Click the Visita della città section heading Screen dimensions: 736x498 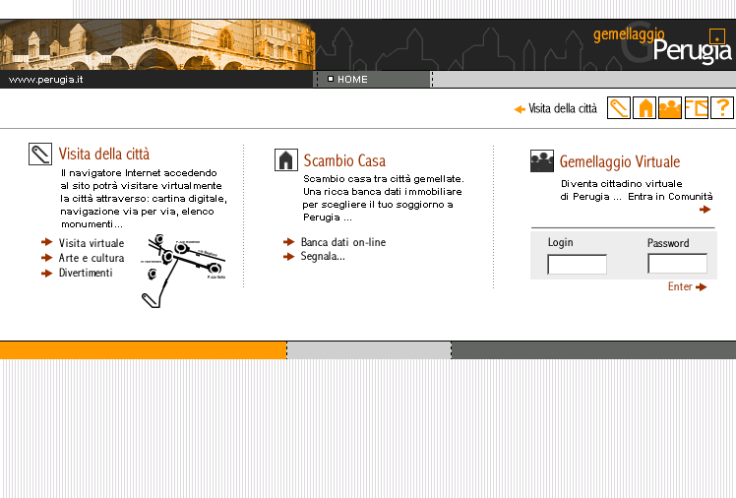(104, 154)
